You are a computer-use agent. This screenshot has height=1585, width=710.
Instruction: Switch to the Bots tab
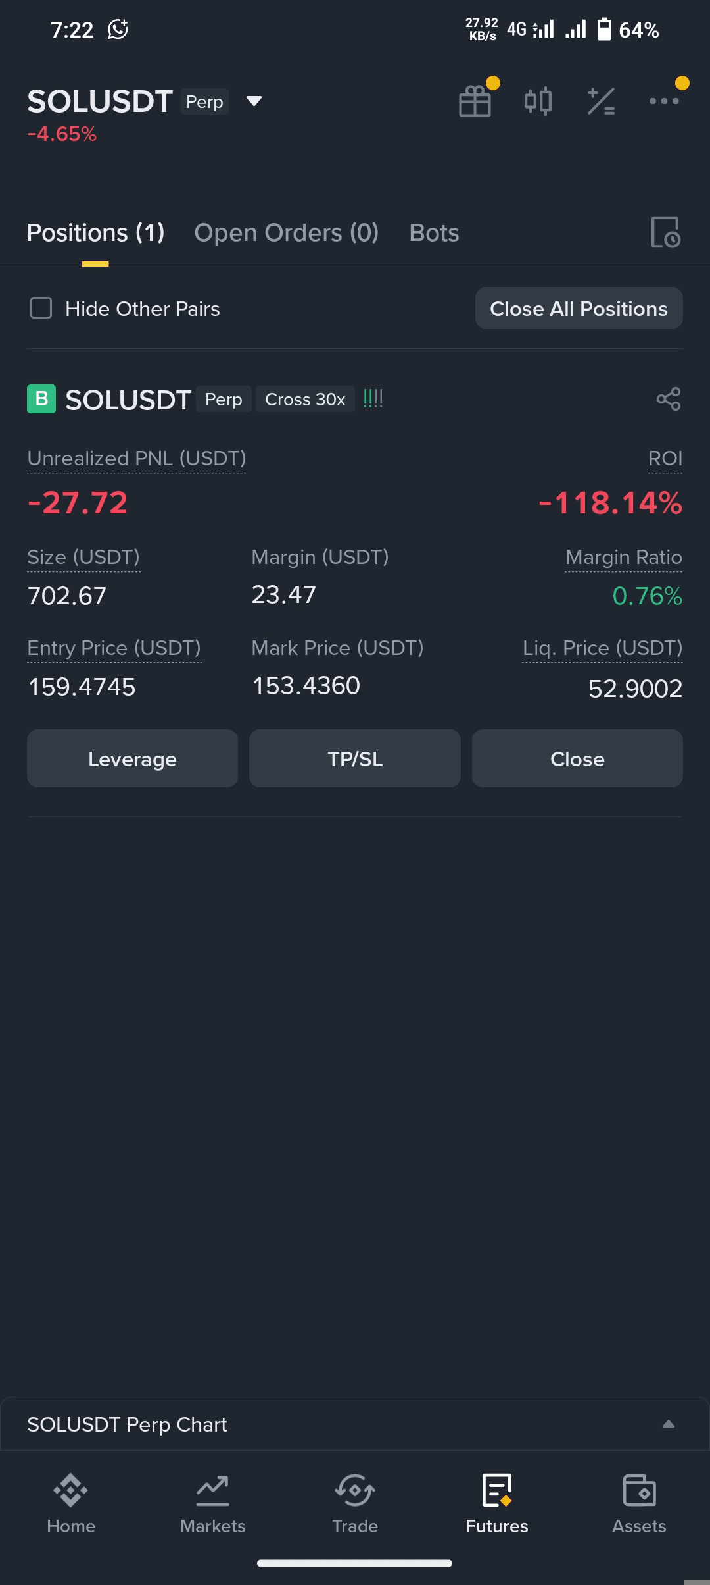point(434,233)
